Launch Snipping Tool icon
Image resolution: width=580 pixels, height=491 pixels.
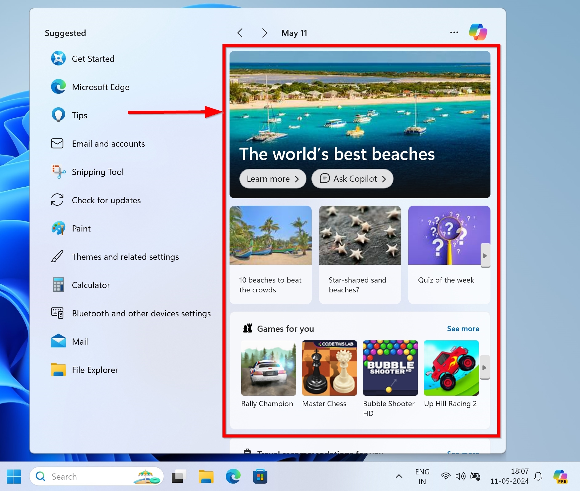(58, 172)
